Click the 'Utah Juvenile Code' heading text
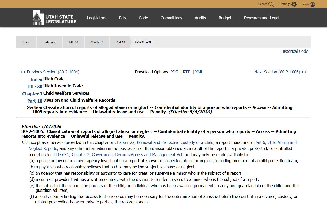327x204 pixels. coord(63,86)
